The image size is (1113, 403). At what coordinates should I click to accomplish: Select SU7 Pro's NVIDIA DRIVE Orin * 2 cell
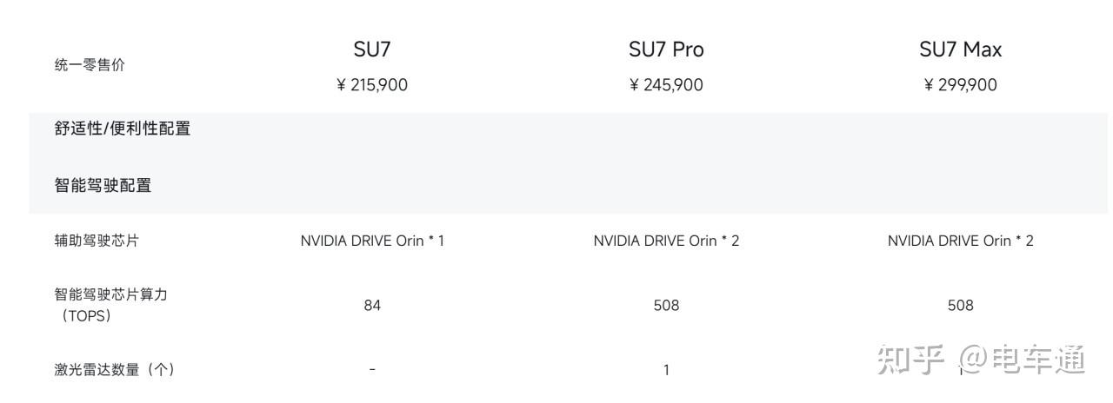pyautogui.click(x=666, y=241)
